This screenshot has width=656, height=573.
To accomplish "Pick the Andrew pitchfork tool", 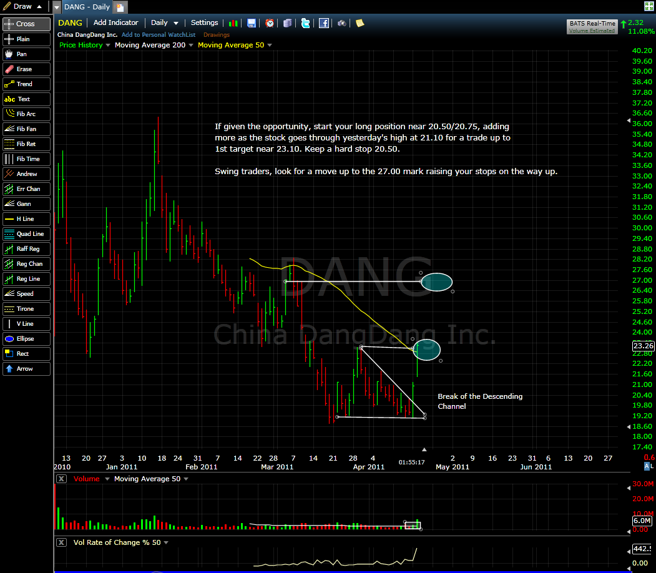I will point(26,174).
